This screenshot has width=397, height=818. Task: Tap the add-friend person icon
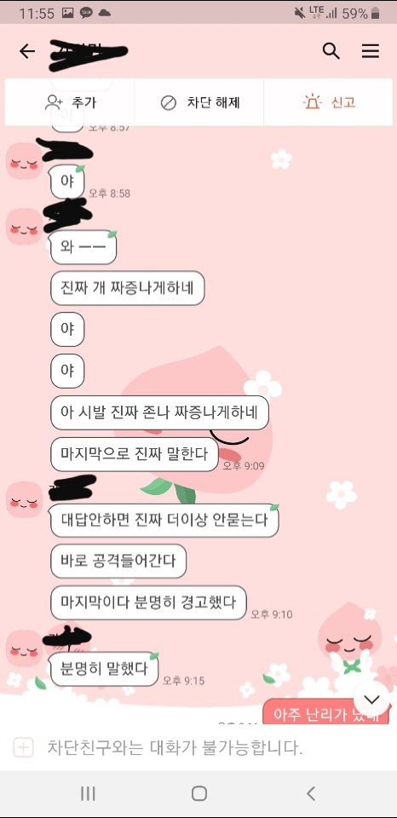pyautogui.click(x=54, y=102)
